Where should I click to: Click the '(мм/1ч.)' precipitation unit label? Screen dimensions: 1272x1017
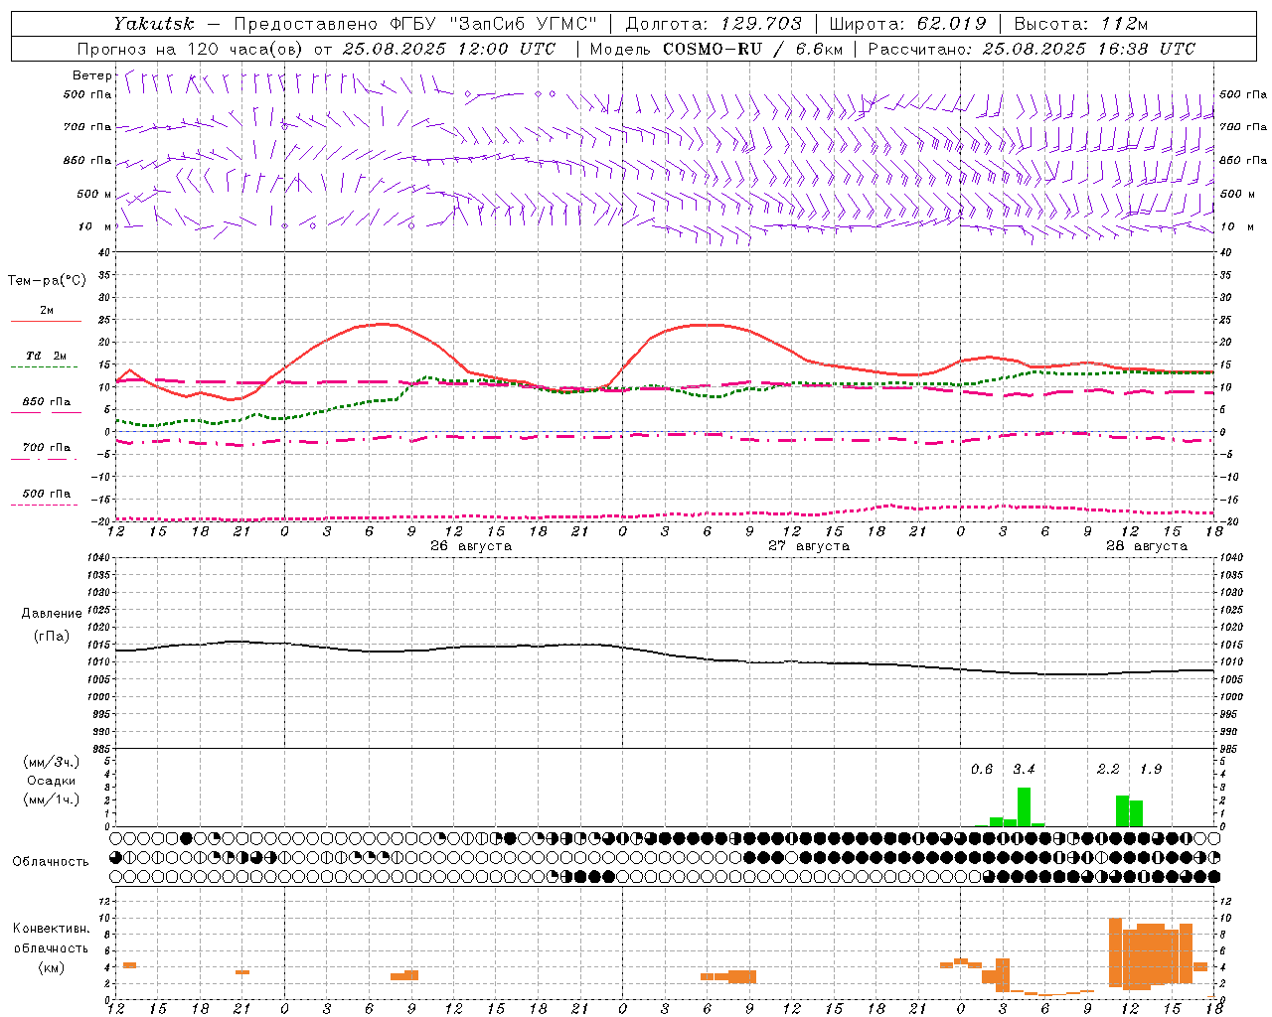tap(52, 799)
